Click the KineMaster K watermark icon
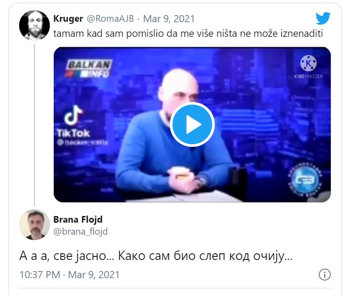 click(309, 63)
